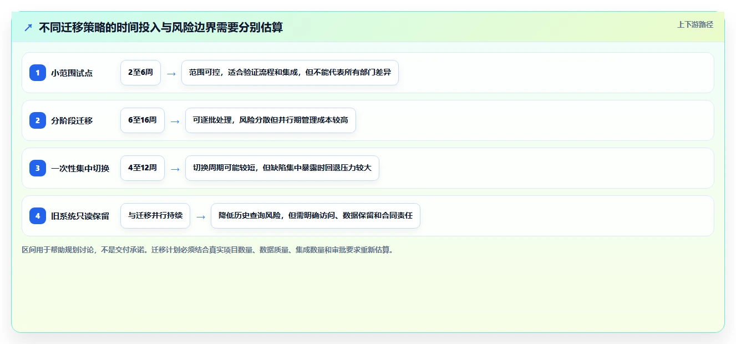This screenshot has width=736, height=344.
Task: Click the 与迁移并行持续 duration chip
Action: tap(155, 216)
